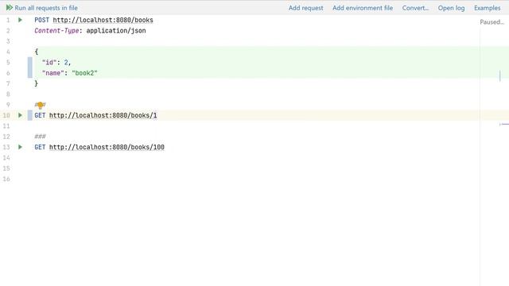Click the POST URL http://localhost:8080/books
This screenshot has height=286, width=509.
tap(103, 20)
